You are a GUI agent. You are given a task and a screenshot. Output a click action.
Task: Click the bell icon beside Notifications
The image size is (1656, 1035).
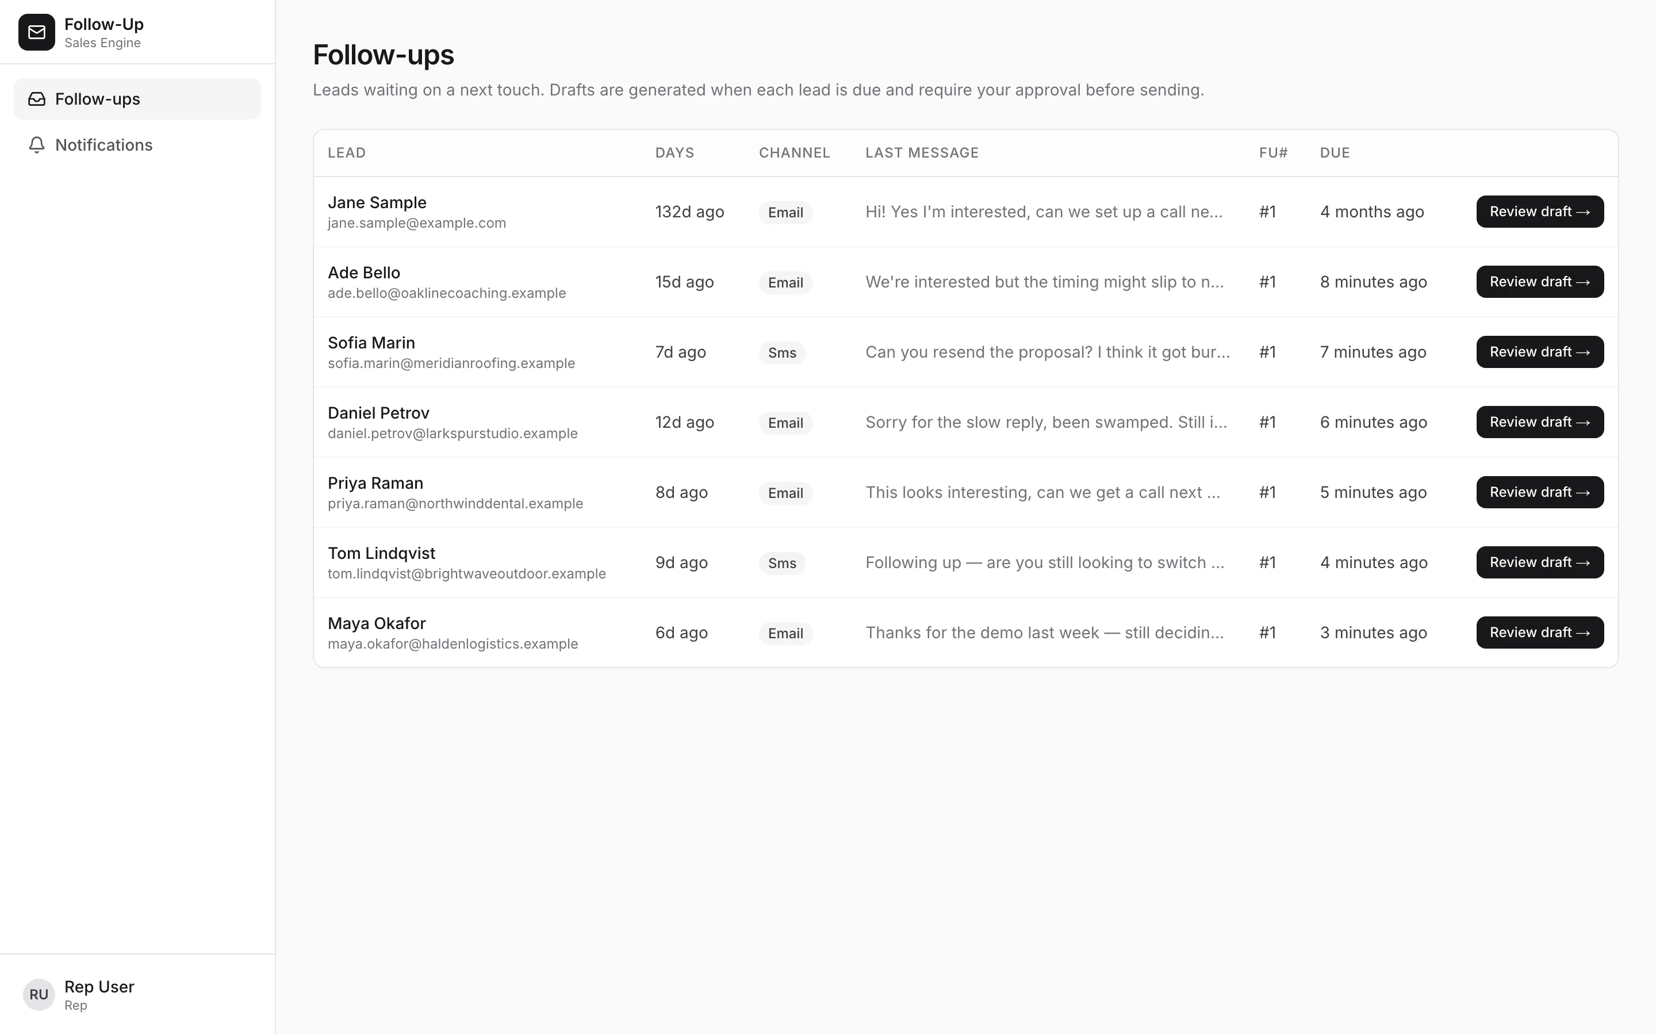[37, 145]
